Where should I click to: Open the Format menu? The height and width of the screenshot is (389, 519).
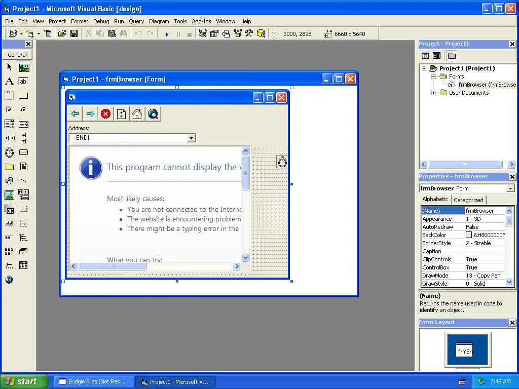(x=80, y=21)
